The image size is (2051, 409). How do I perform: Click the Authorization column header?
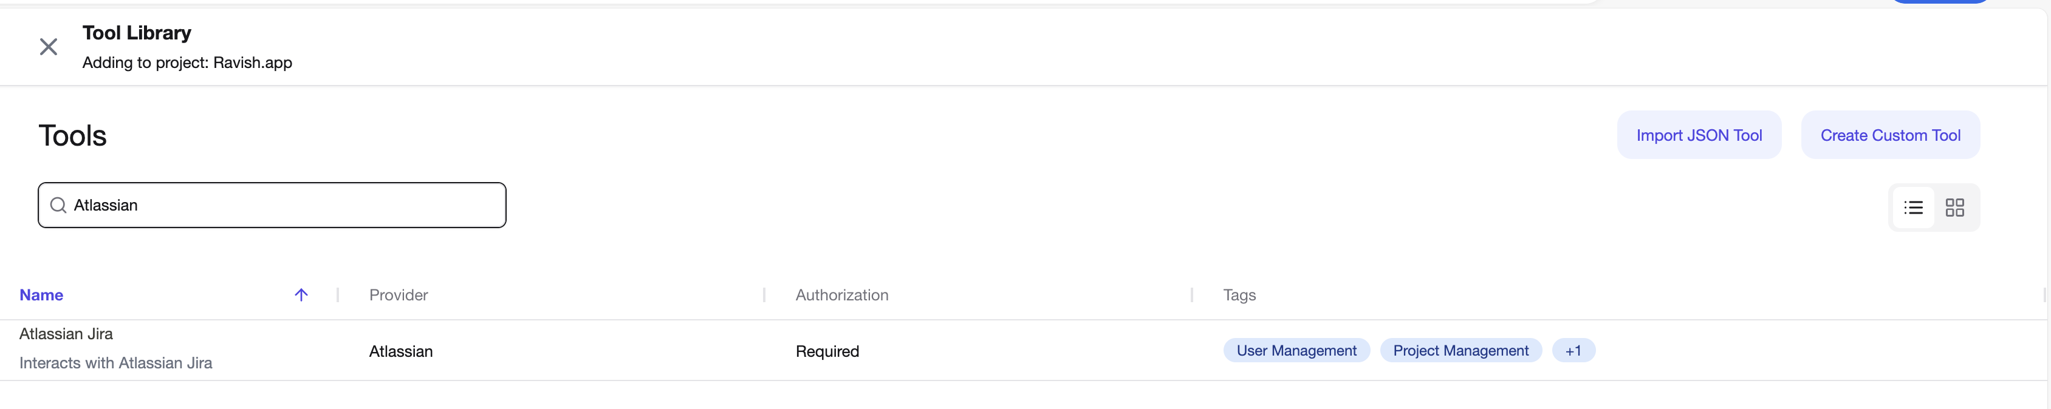tap(841, 294)
